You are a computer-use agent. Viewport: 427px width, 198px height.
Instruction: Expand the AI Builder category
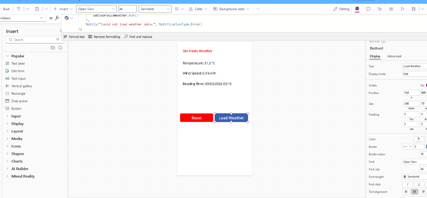20,169
